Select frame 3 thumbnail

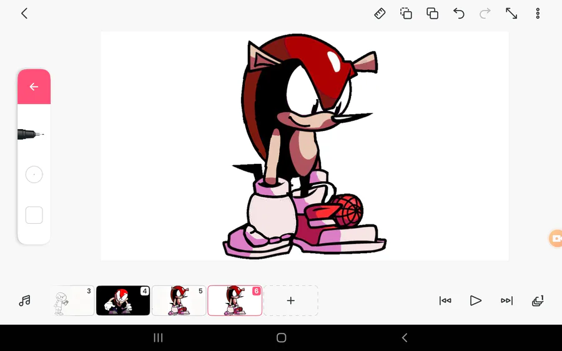pyautogui.click(x=73, y=301)
